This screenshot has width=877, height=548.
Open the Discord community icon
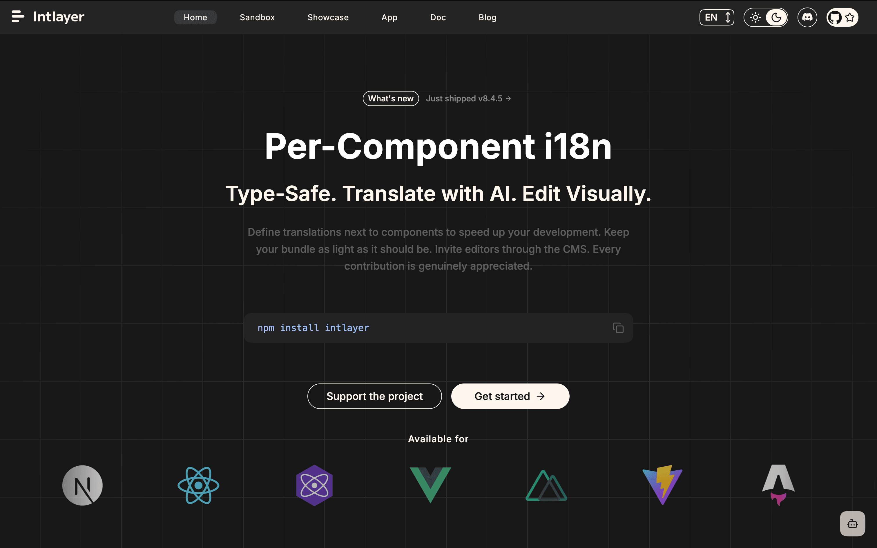coord(807,17)
